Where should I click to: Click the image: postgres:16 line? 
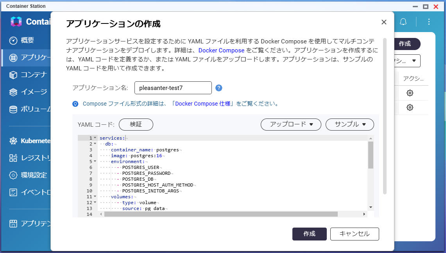(x=136, y=156)
